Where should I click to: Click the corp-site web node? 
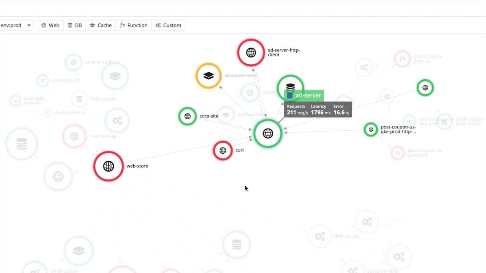click(x=187, y=116)
